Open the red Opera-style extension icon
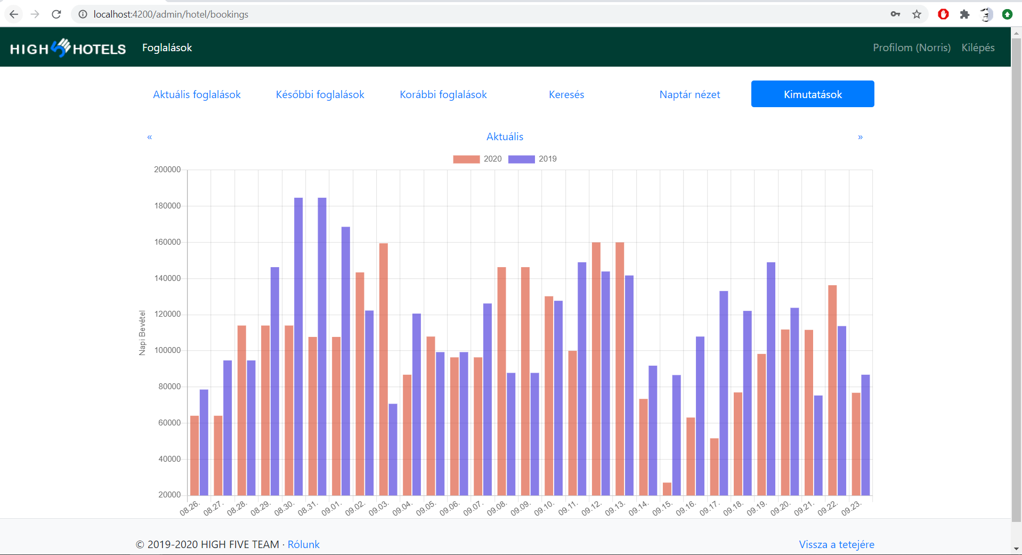 point(943,14)
